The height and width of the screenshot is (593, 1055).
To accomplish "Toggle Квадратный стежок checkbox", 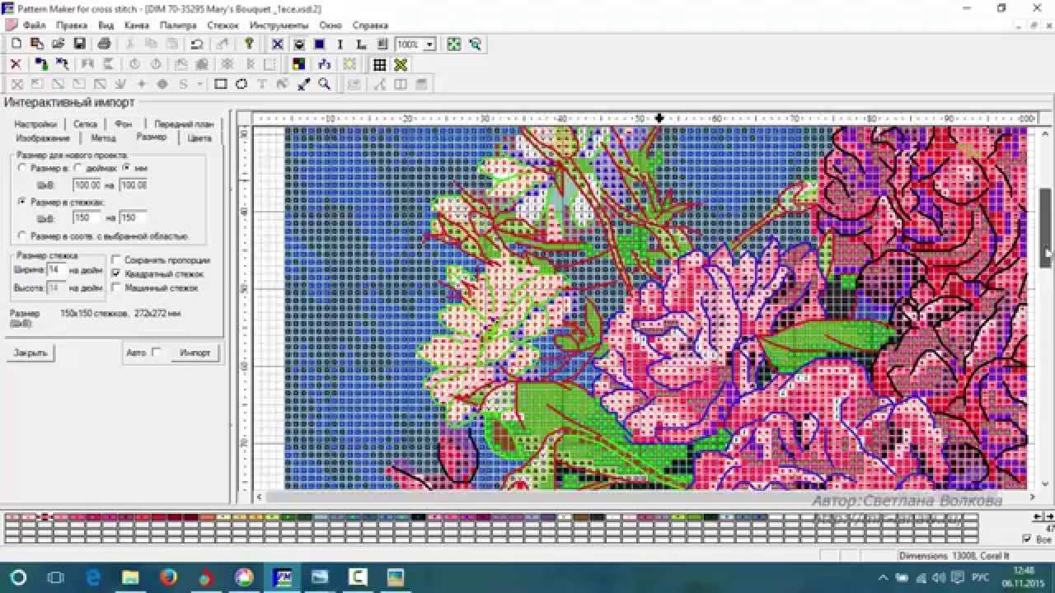I will tap(116, 273).
